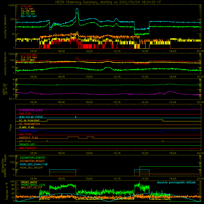This screenshot has width=204, height=204.
Task: Click the 'M' flux class axis label
Action: pos(14,80)
